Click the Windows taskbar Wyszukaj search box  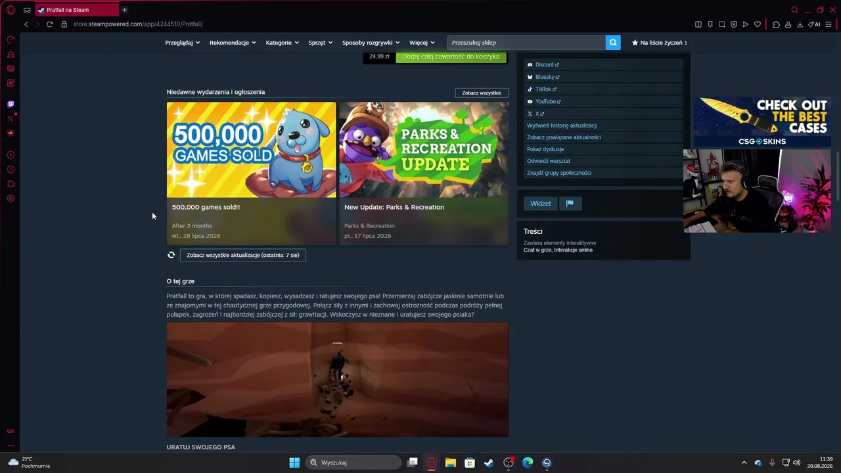(353, 462)
